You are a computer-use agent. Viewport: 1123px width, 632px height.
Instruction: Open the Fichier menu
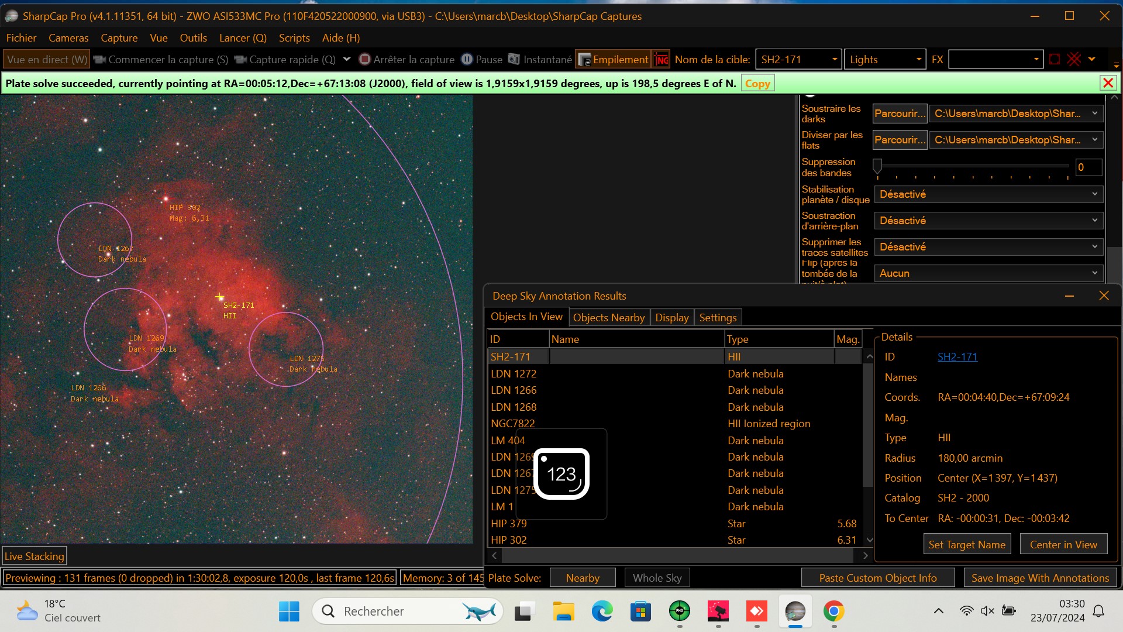[21, 38]
